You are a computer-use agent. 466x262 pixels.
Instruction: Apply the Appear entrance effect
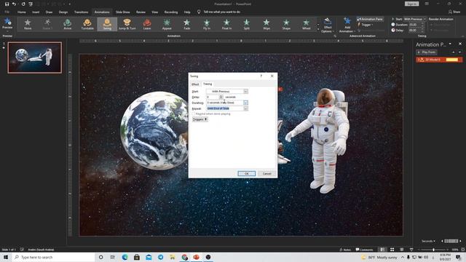coord(167,24)
